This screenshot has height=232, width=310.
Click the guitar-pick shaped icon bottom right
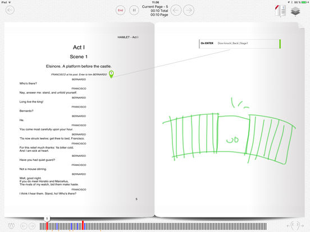tap(295, 225)
